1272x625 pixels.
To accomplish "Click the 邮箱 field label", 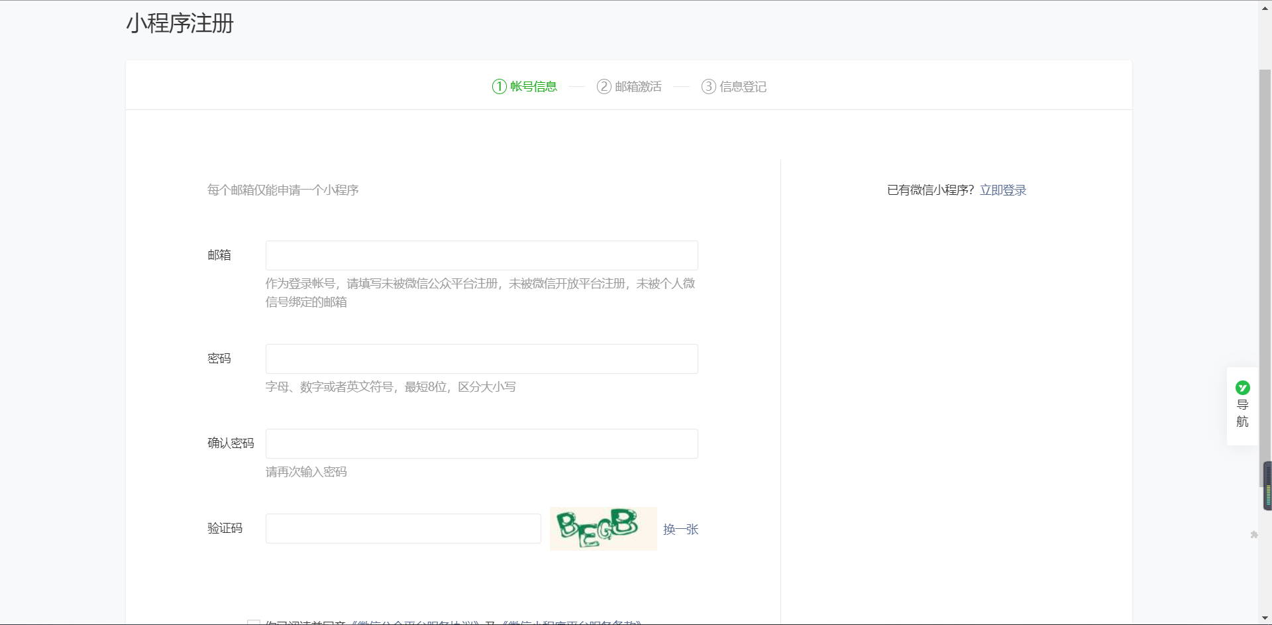I will pos(219,255).
